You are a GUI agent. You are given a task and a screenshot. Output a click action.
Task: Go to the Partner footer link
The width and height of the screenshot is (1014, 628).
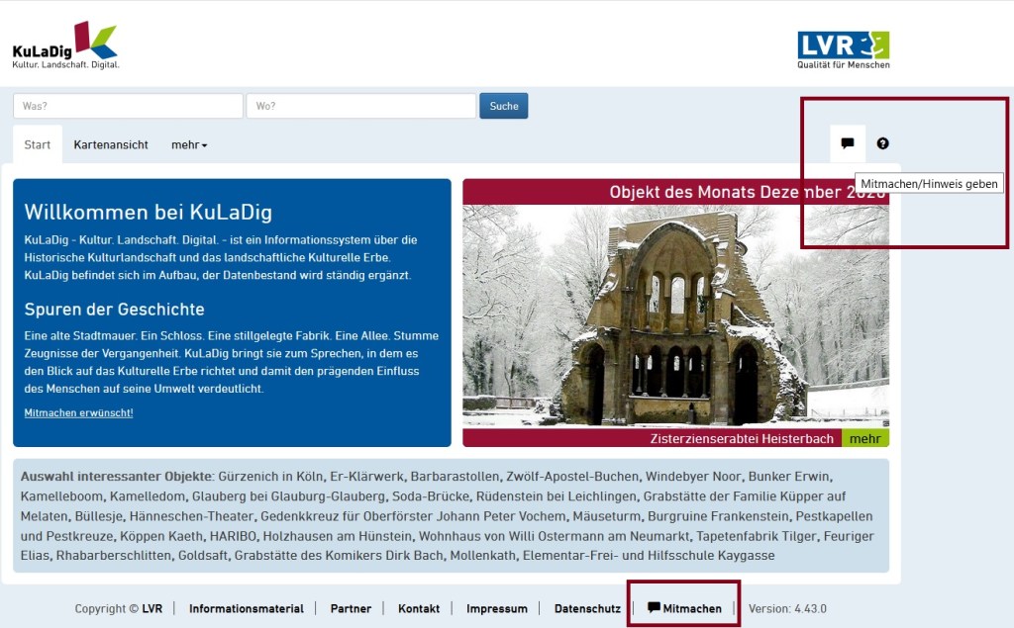pyautogui.click(x=351, y=609)
